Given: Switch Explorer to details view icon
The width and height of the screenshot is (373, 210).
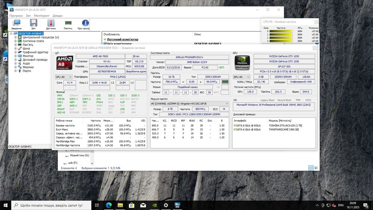Looking at the screenshot, I should (x=311, y=168).
